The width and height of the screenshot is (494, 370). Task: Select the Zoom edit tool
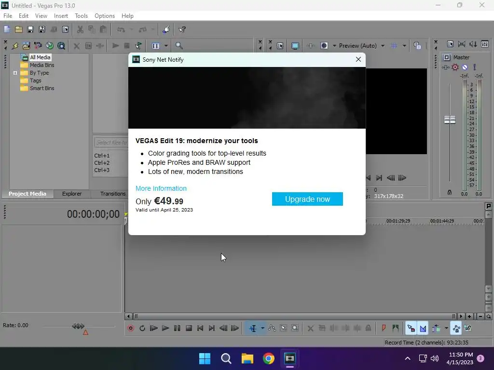[x=295, y=329]
